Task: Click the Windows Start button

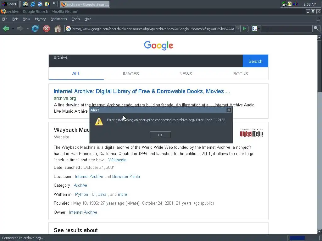Action: pos(9,4)
